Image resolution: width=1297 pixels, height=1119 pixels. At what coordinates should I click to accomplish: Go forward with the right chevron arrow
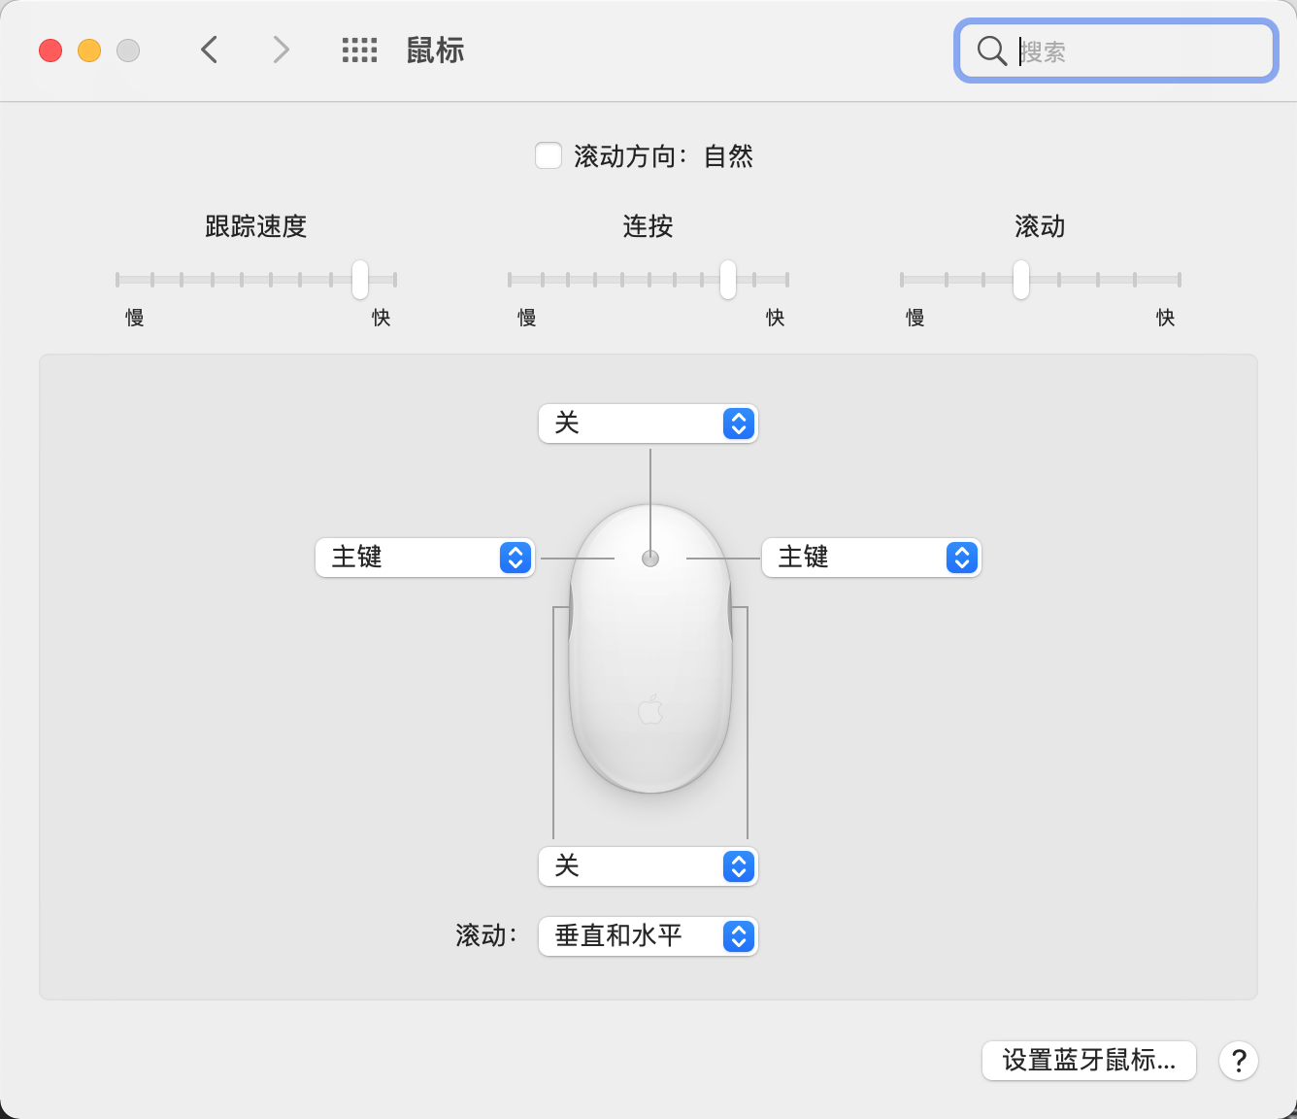click(281, 50)
